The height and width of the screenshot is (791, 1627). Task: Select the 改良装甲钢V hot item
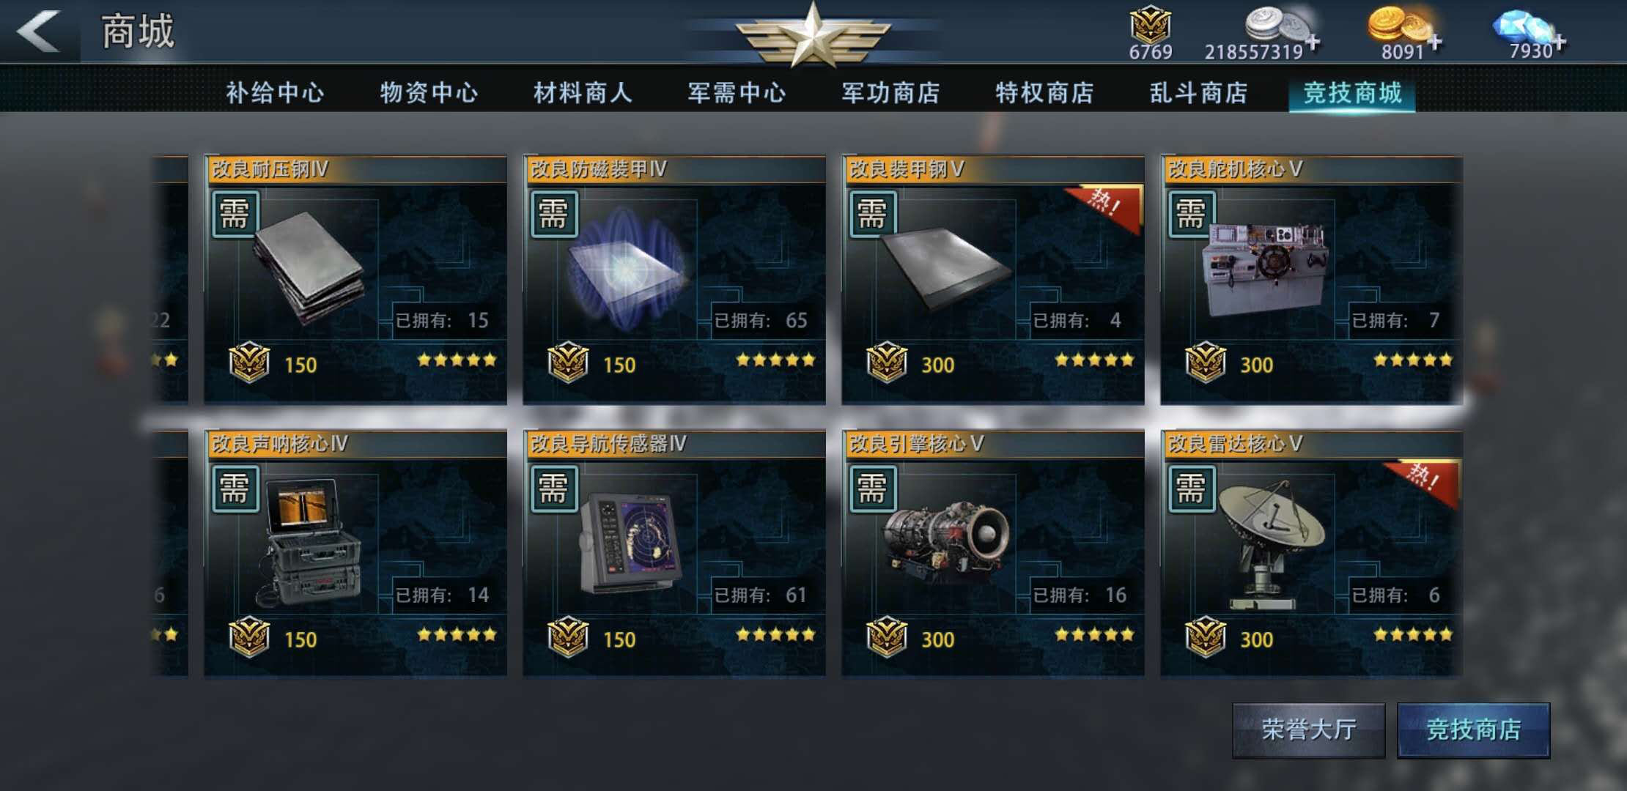(993, 280)
